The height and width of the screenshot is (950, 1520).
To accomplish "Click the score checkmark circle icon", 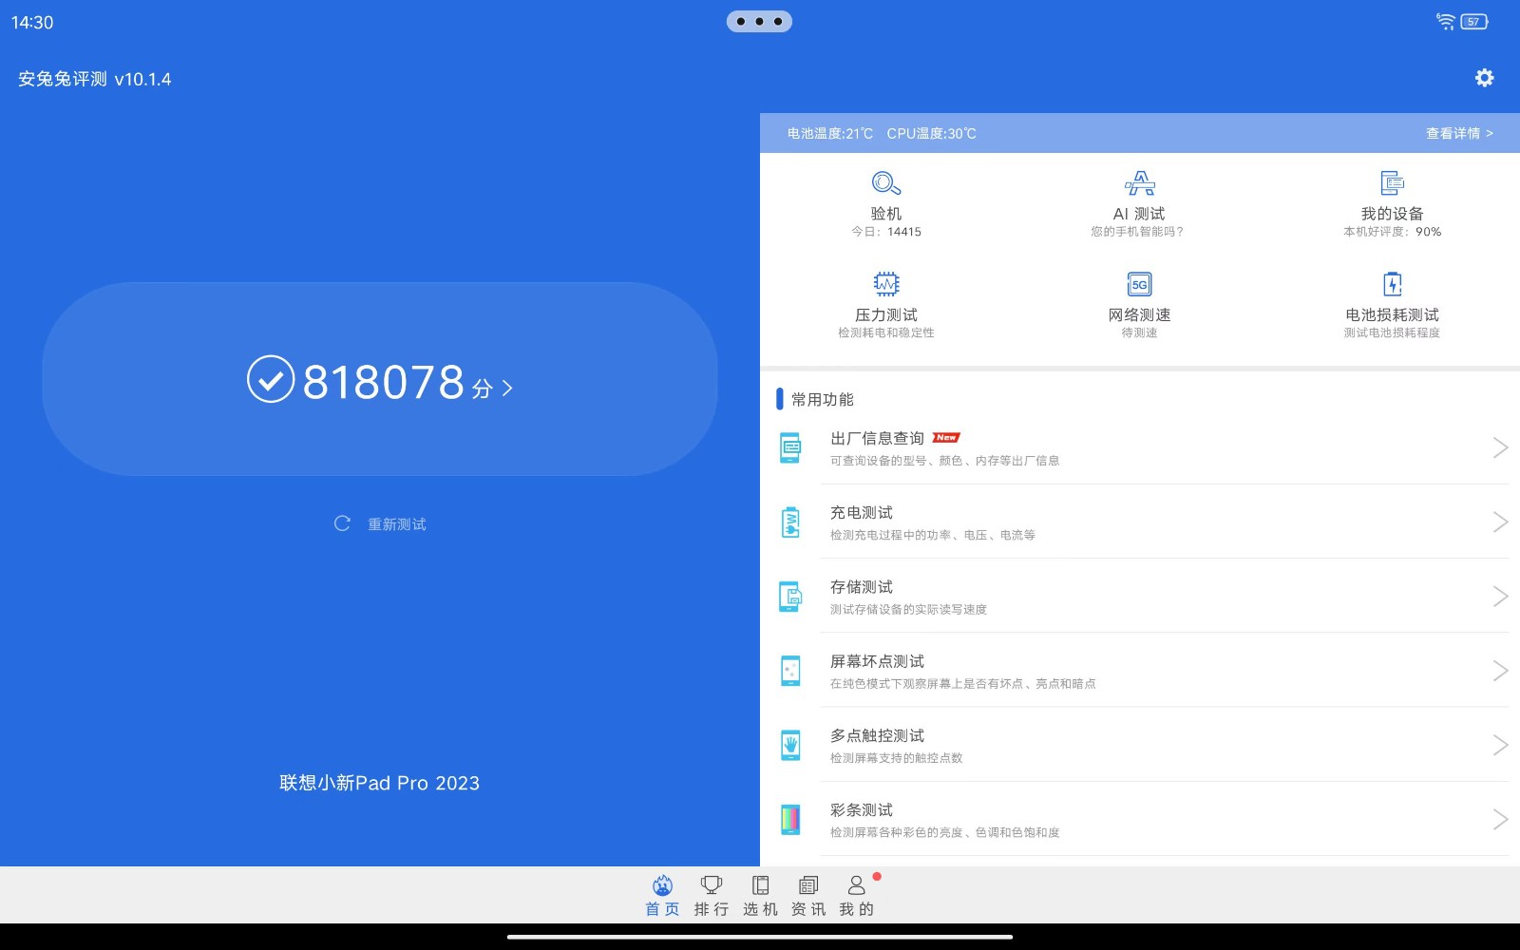I will click(271, 379).
